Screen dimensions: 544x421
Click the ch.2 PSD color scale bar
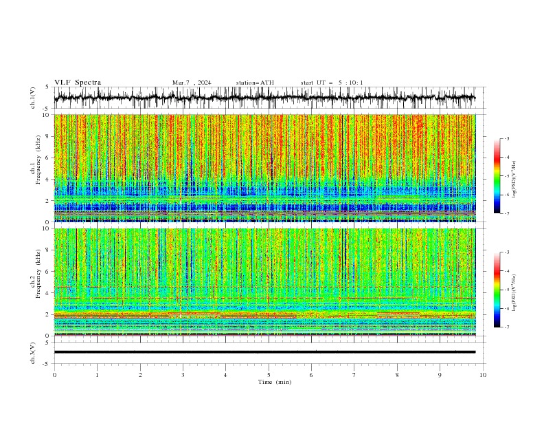pos(497,290)
